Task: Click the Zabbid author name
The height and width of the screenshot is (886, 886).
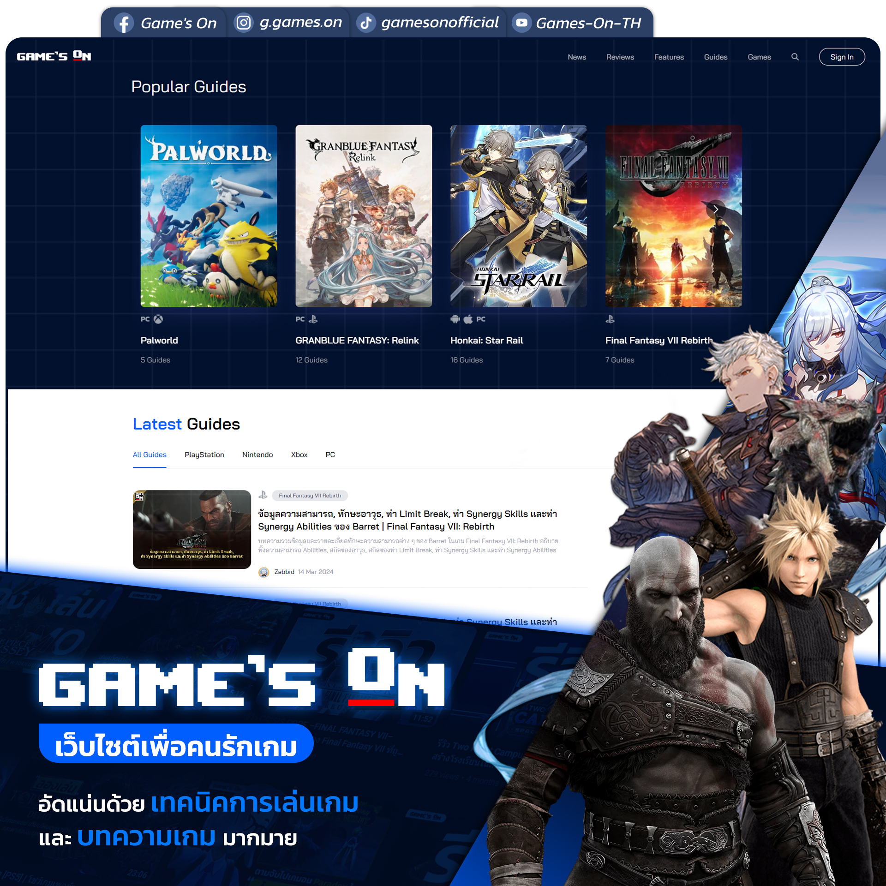Action: click(284, 572)
